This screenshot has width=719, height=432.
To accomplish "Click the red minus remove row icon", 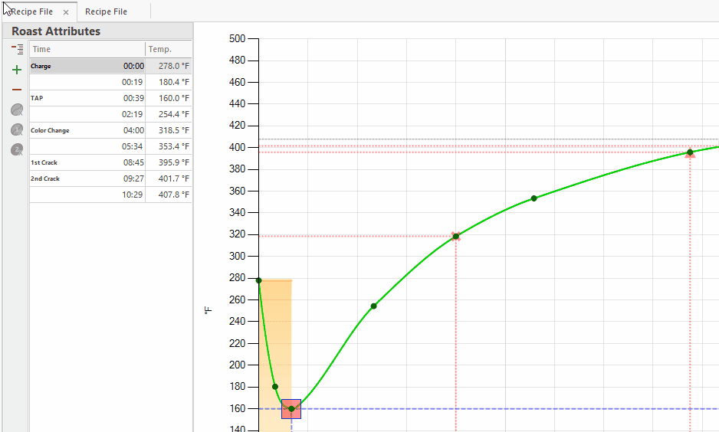I will coord(17,90).
